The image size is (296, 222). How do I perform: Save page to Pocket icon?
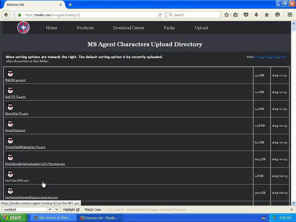coord(246,15)
